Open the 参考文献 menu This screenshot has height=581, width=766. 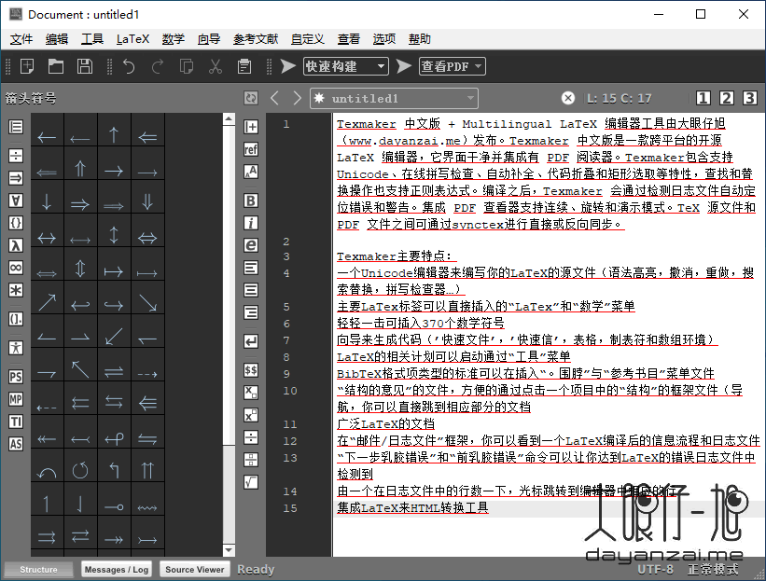tap(256, 39)
